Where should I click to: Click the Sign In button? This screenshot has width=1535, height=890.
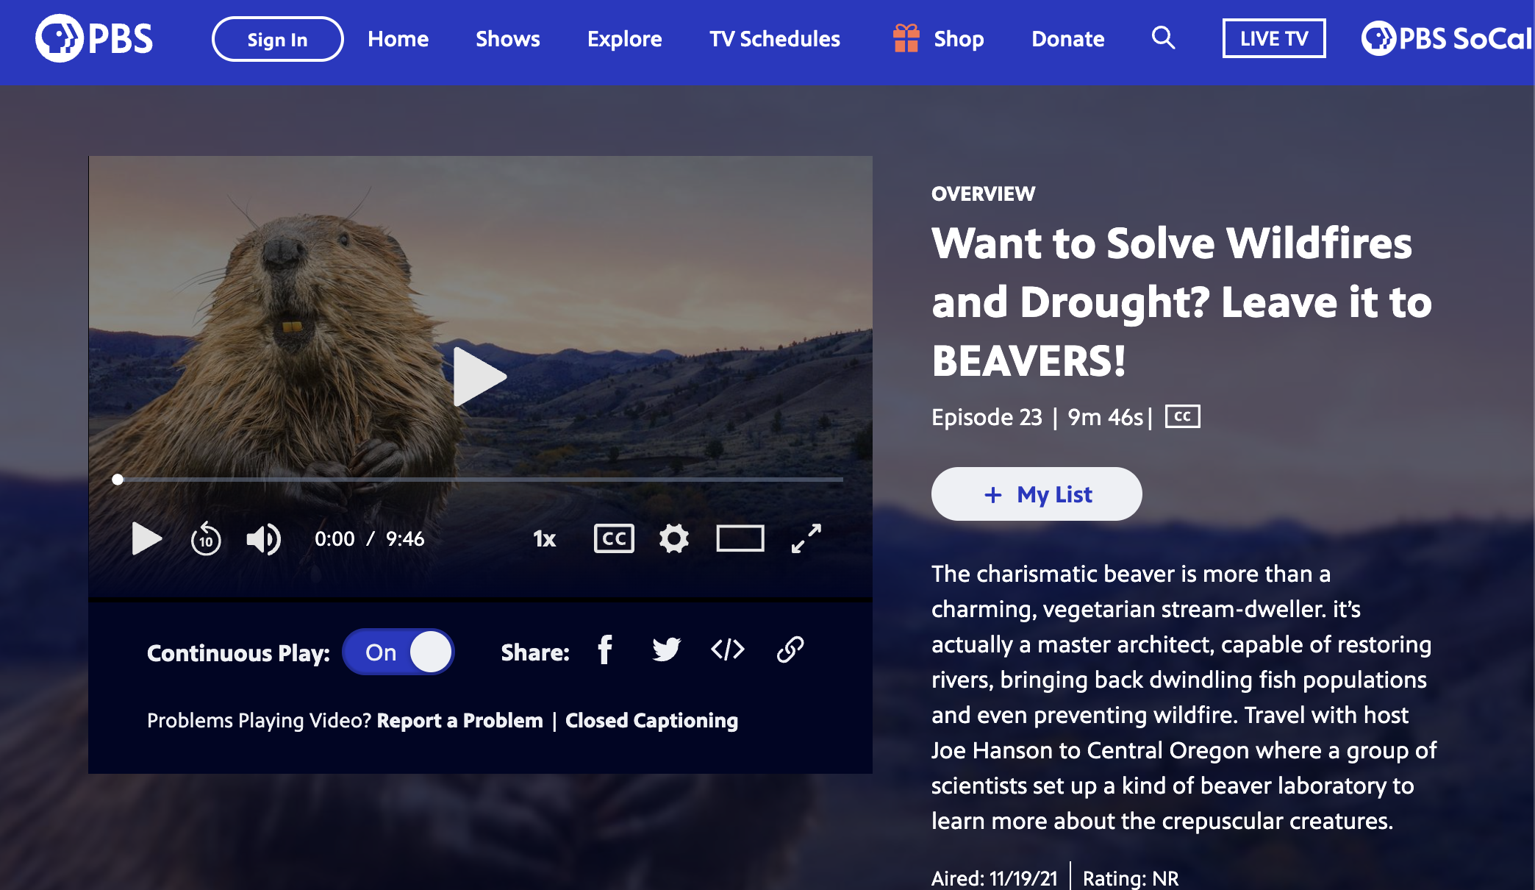(277, 39)
